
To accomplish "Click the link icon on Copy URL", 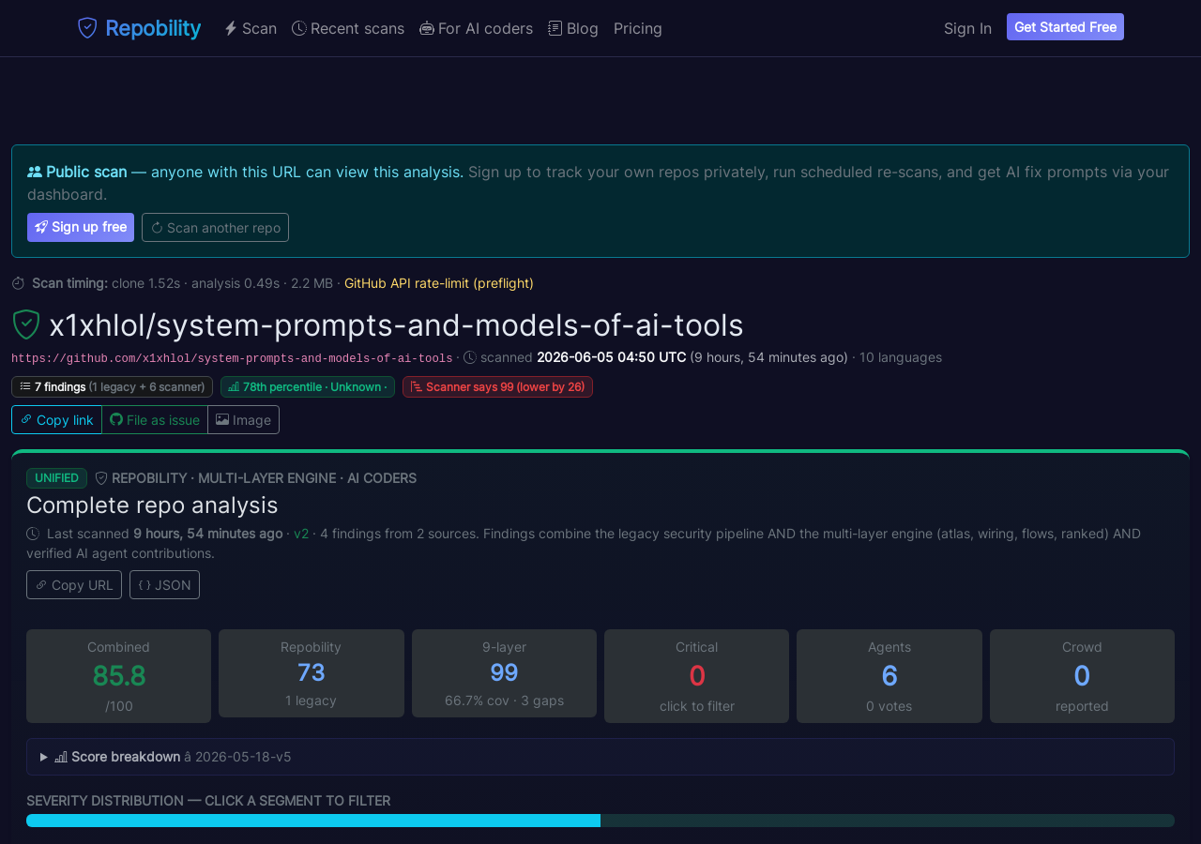I will pyautogui.click(x=40, y=585).
